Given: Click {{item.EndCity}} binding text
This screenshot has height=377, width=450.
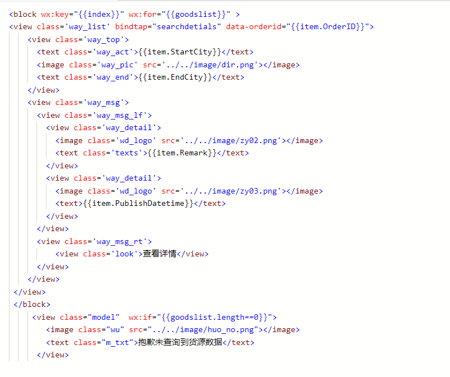Looking at the screenshot, I should 175,77.
